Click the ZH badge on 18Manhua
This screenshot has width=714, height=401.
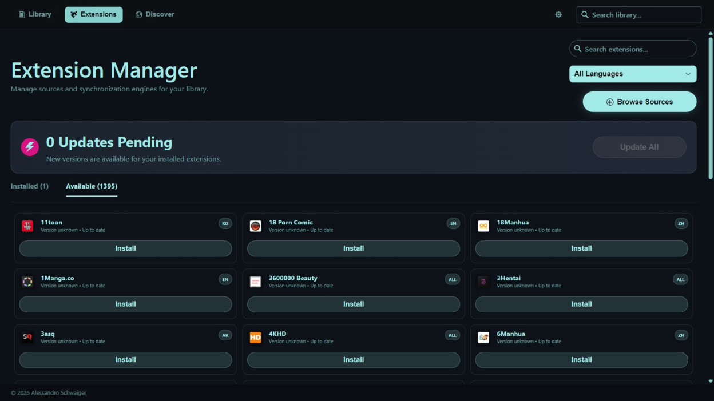click(681, 223)
